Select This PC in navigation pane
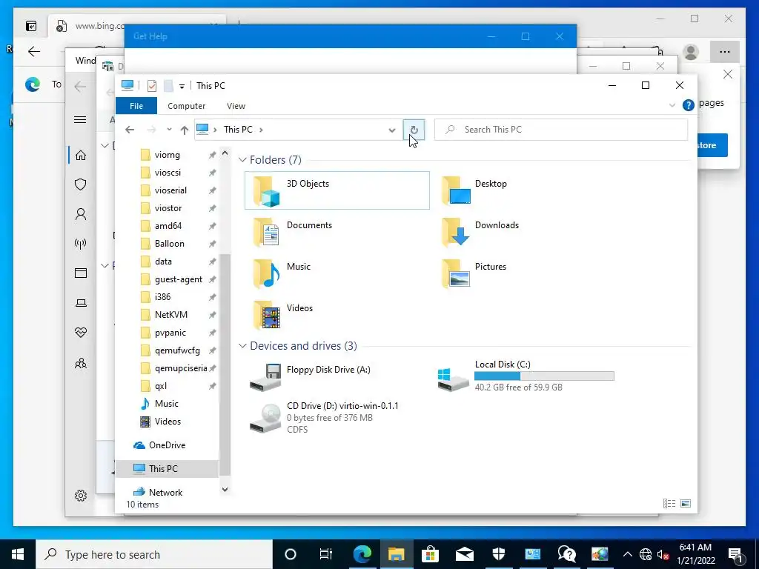This screenshot has width=759, height=569. [167, 469]
